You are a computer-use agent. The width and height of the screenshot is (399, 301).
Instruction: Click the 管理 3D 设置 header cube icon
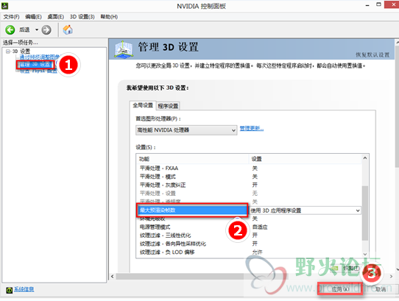pyautogui.click(x=124, y=49)
